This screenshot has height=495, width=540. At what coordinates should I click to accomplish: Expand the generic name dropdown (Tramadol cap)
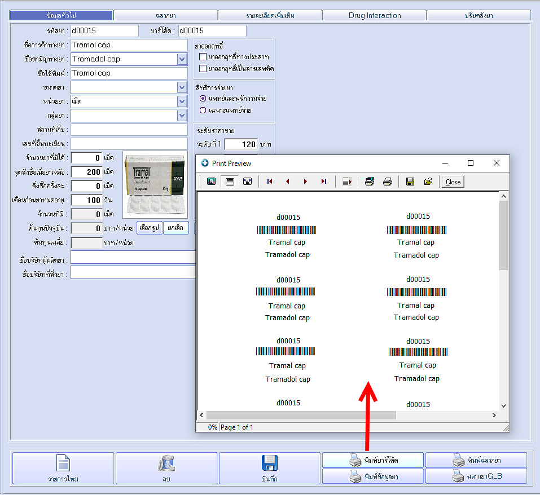pos(182,59)
